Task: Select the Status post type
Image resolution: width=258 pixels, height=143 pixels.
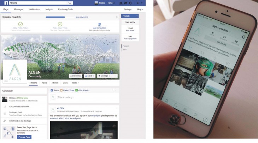Action: pyautogui.click(x=55, y=91)
